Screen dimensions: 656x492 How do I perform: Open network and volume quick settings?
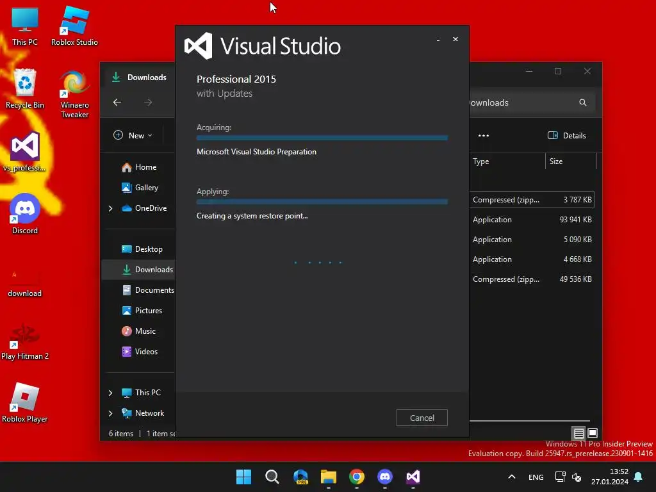(568, 477)
